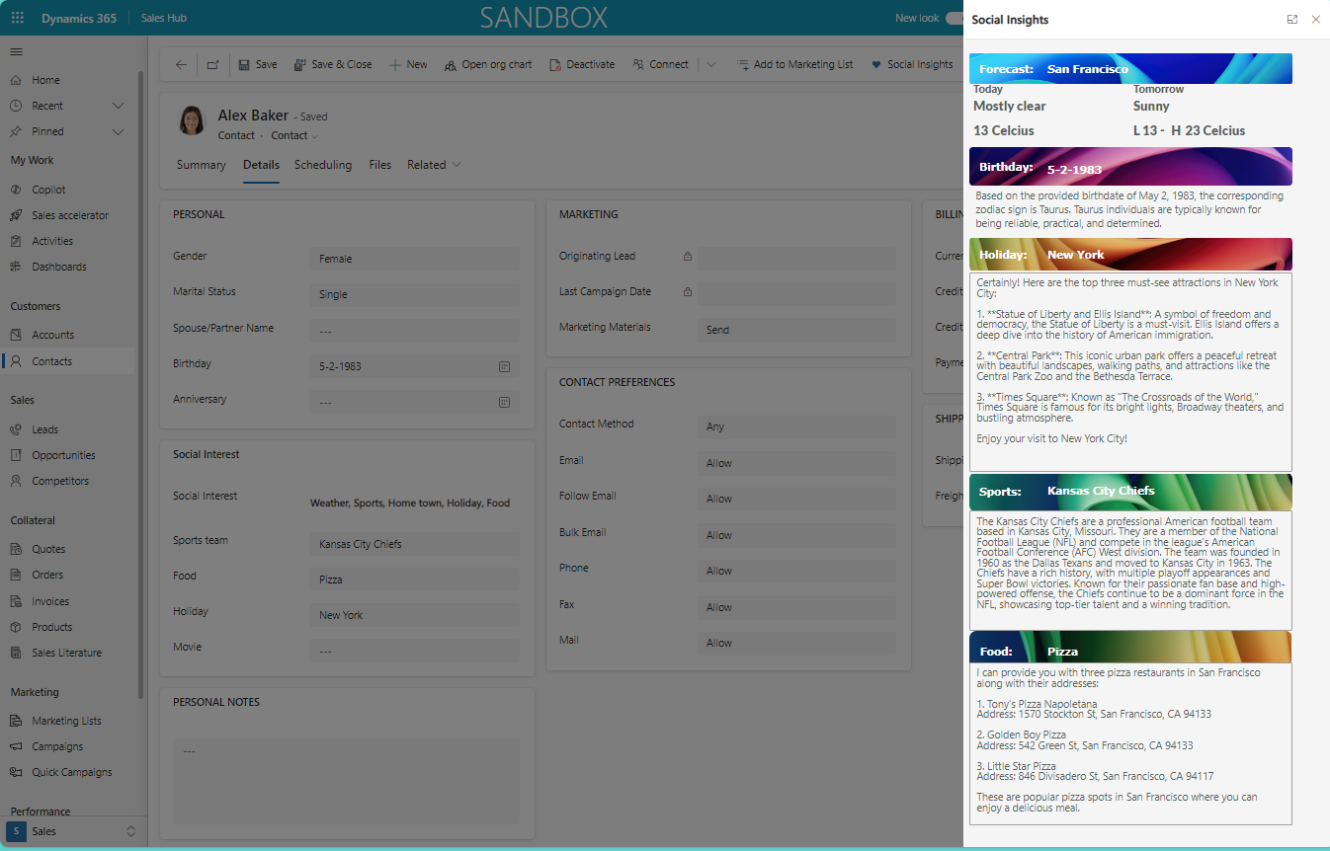
Task: Click the Connect command
Action: tap(660, 64)
